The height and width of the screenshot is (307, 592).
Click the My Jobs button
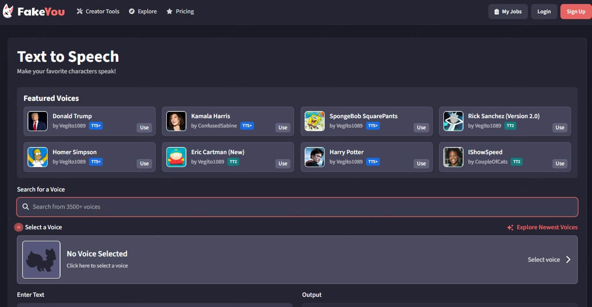508,12
